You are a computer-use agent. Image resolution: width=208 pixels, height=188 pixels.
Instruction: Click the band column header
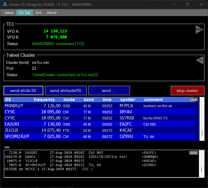click(89, 100)
